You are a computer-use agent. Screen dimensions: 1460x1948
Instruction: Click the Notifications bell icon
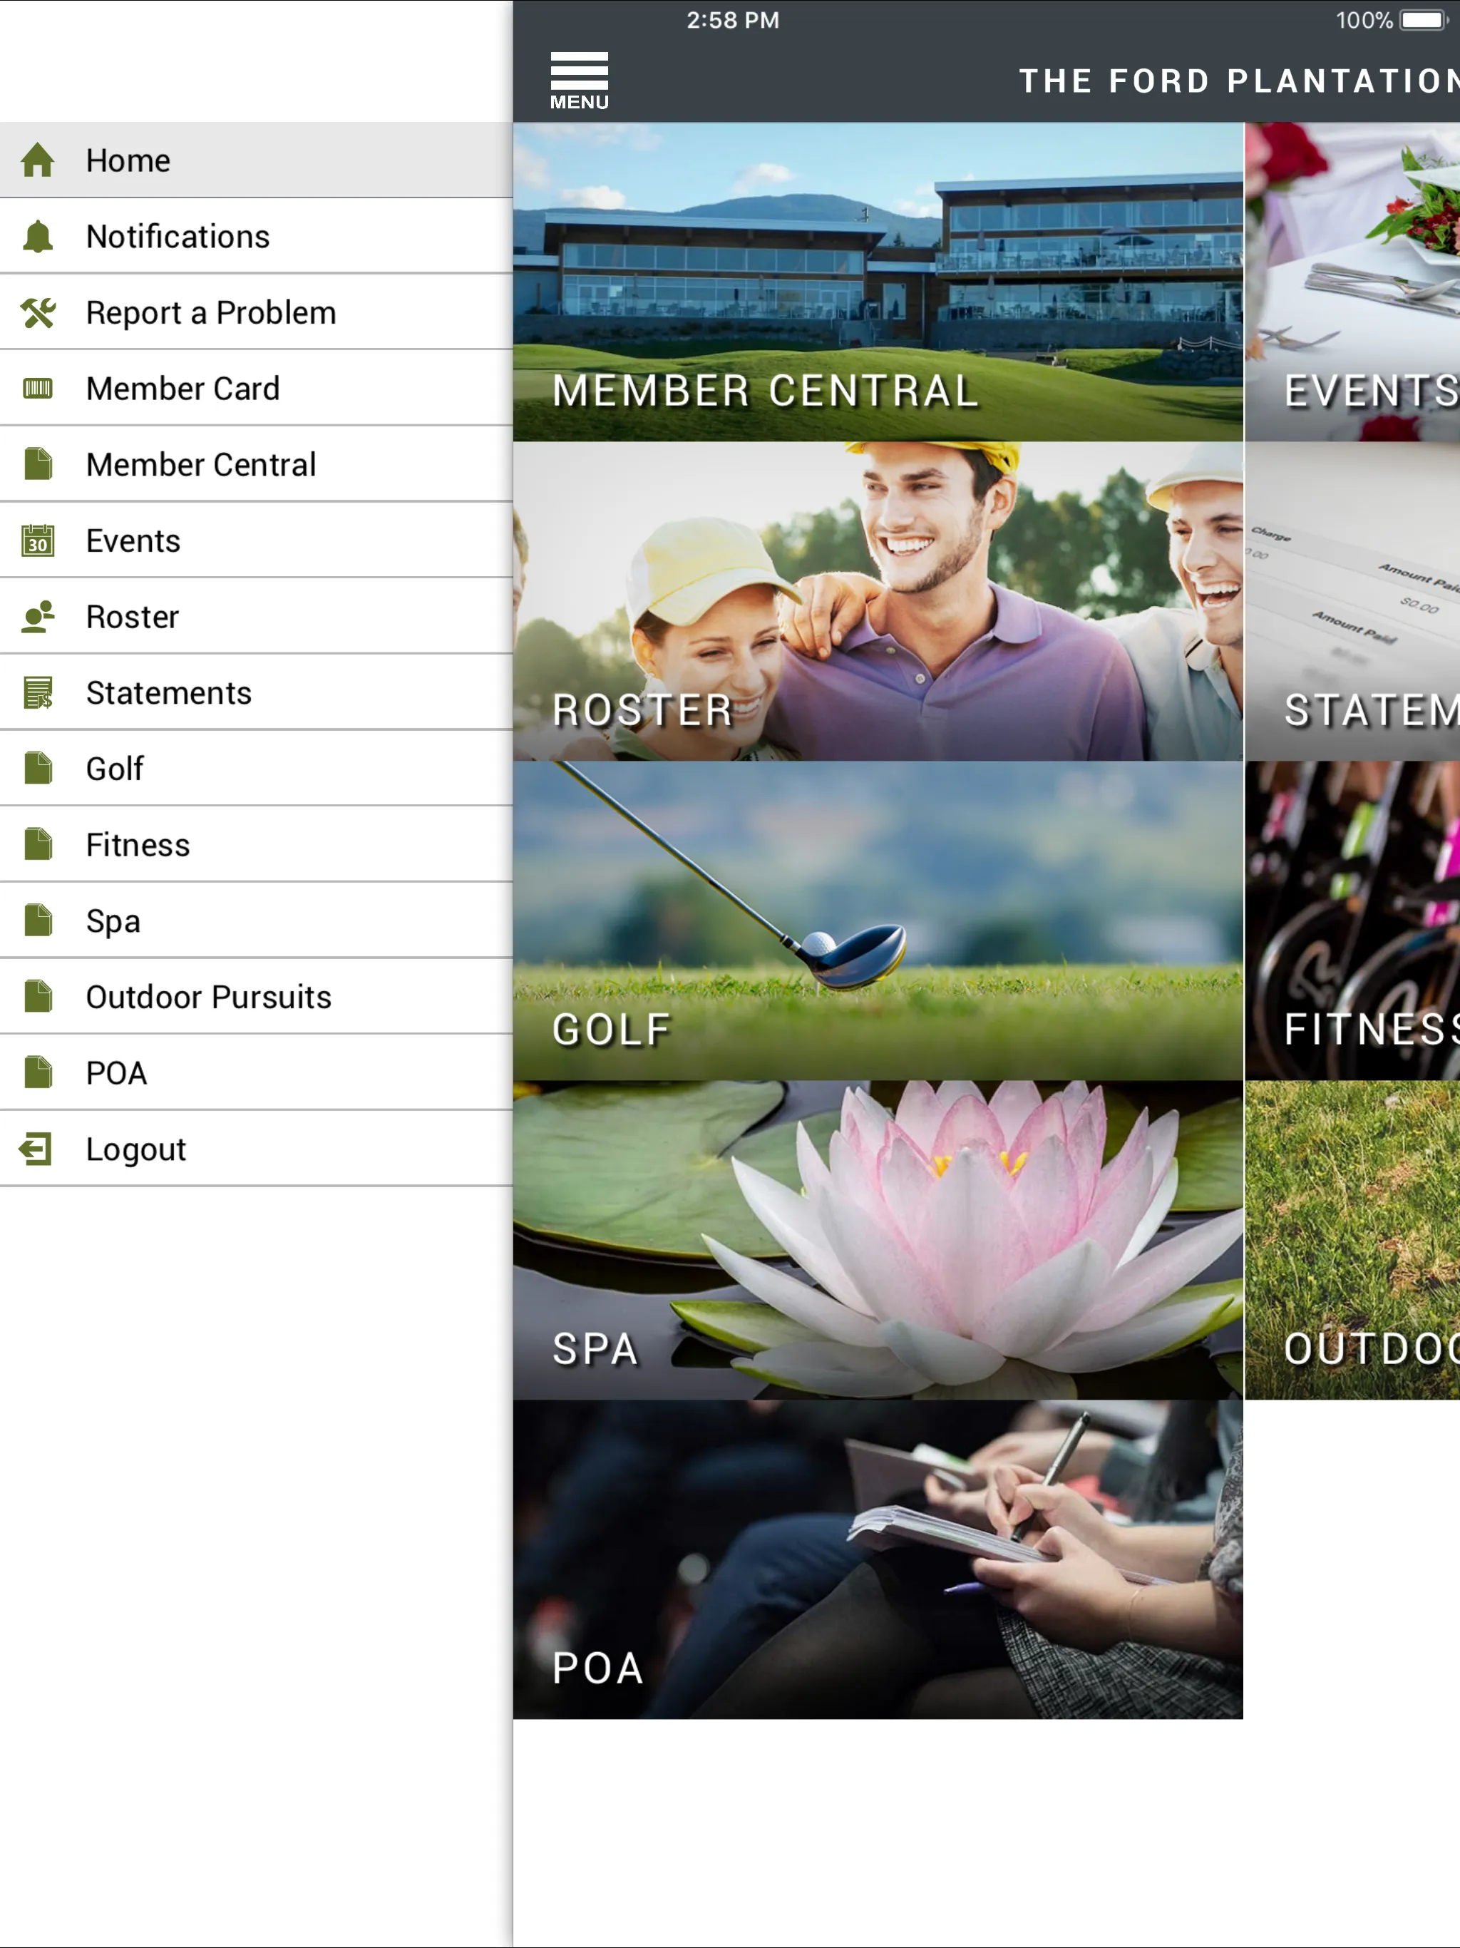coord(38,236)
